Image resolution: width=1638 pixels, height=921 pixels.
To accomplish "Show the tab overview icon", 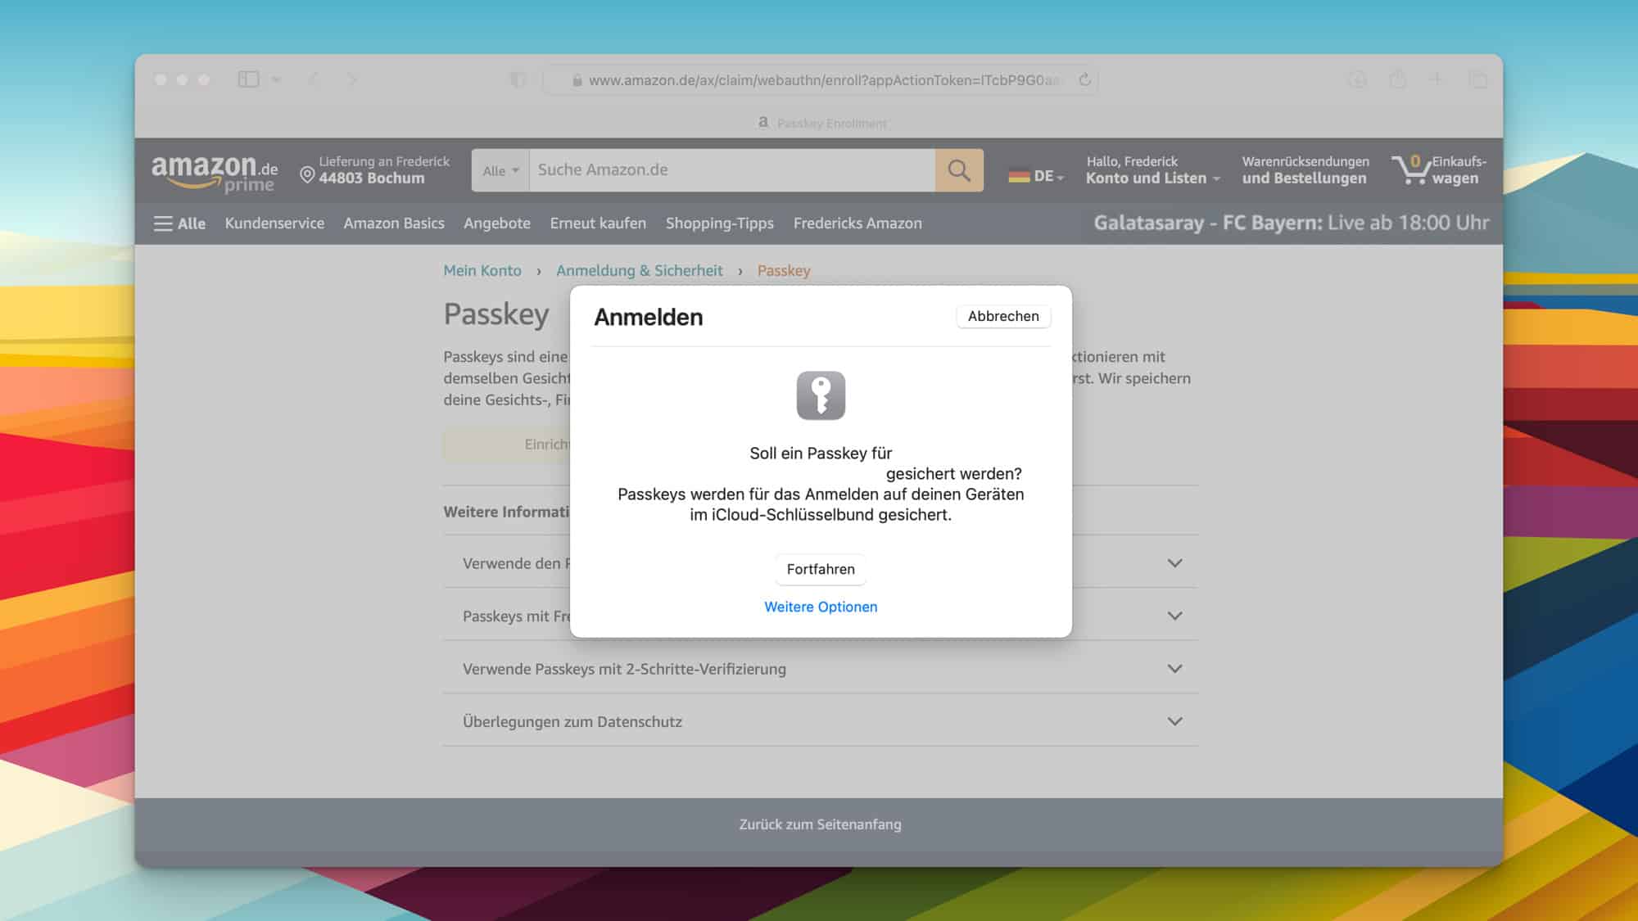I will (1477, 79).
